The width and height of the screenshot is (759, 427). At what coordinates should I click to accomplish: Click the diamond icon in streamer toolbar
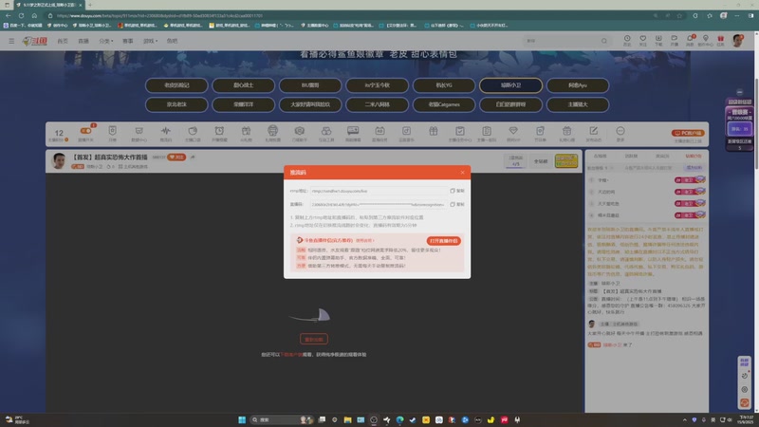(x=513, y=131)
